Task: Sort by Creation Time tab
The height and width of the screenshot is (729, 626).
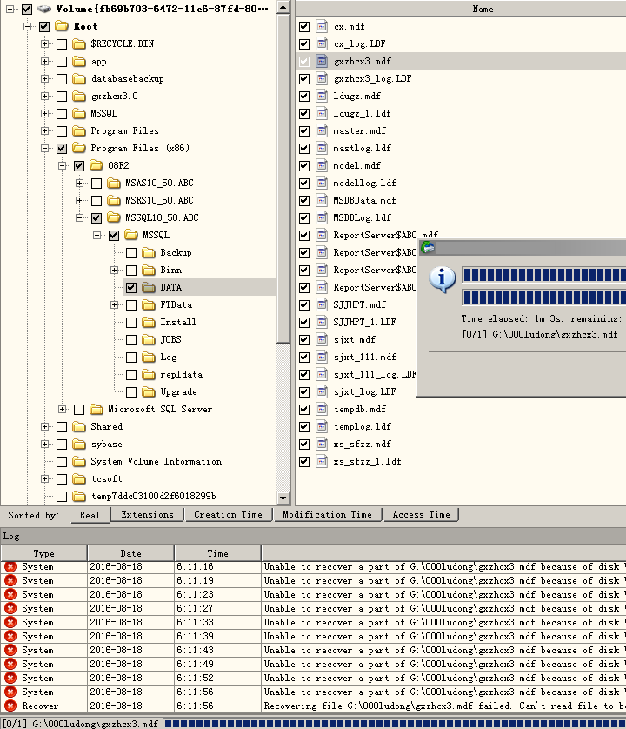Action: [x=228, y=514]
